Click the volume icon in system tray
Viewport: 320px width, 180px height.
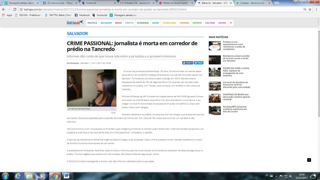[x=291, y=176]
